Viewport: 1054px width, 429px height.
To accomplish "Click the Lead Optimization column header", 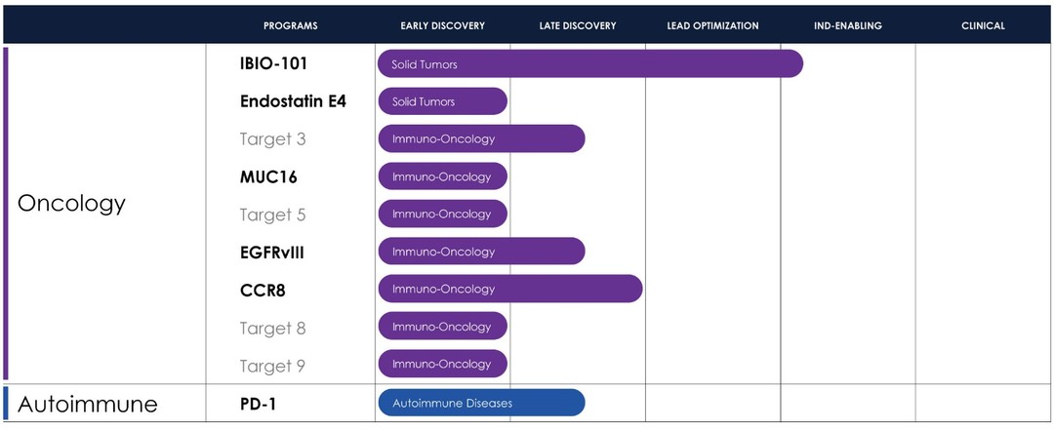I will 712,25.
